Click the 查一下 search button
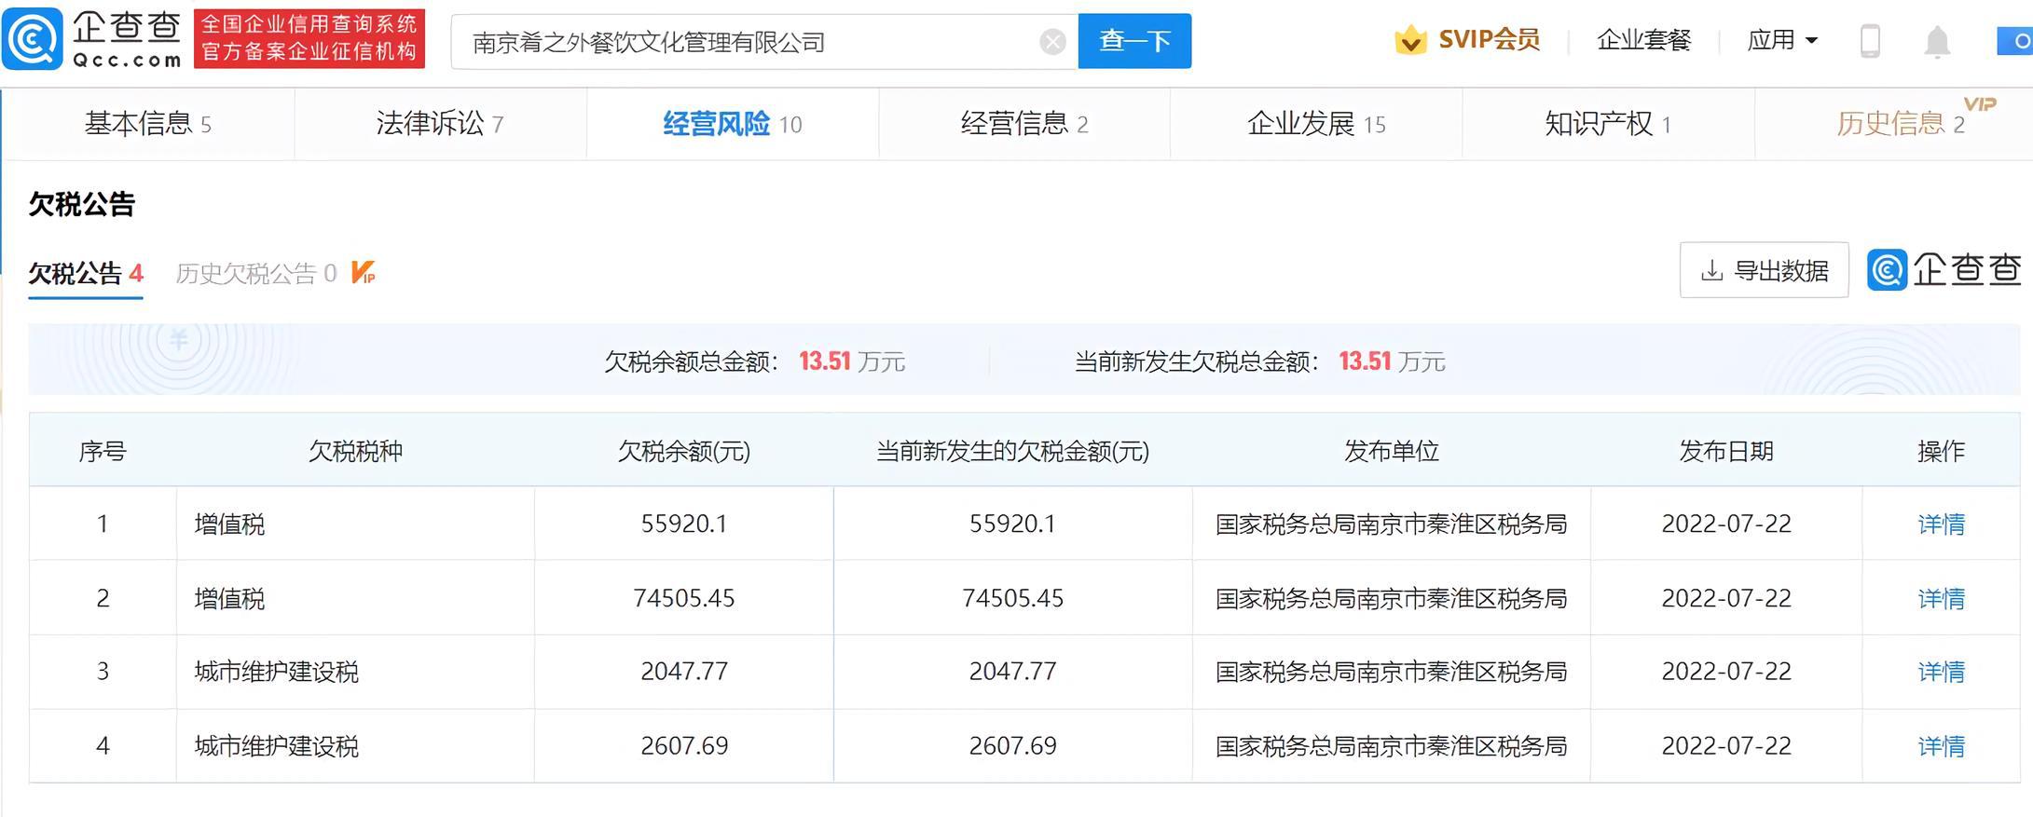Image resolution: width=2033 pixels, height=817 pixels. (1134, 41)
